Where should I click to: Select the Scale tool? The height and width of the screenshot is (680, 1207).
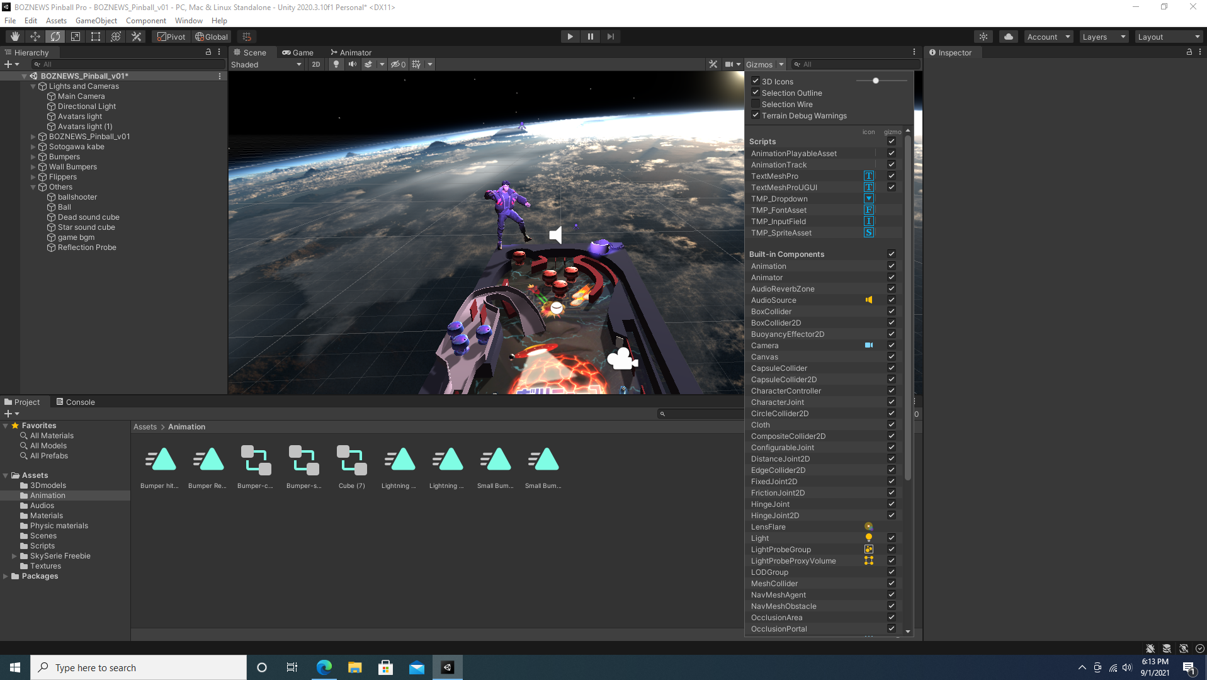click(x=76, y=37)
